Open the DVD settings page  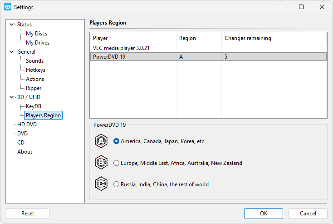click(x=22, y=134)
